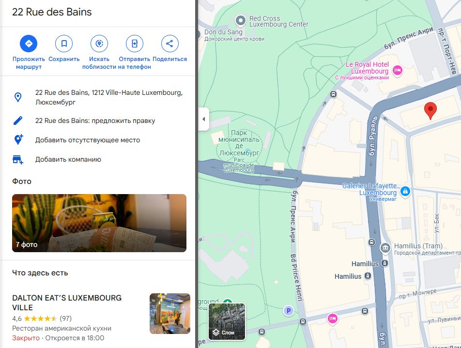Copy the address 22 Rue des Bains, 1212 Ville-Haute
The height and width of the screenshot is (348, 461).
(x=109, y=97)
